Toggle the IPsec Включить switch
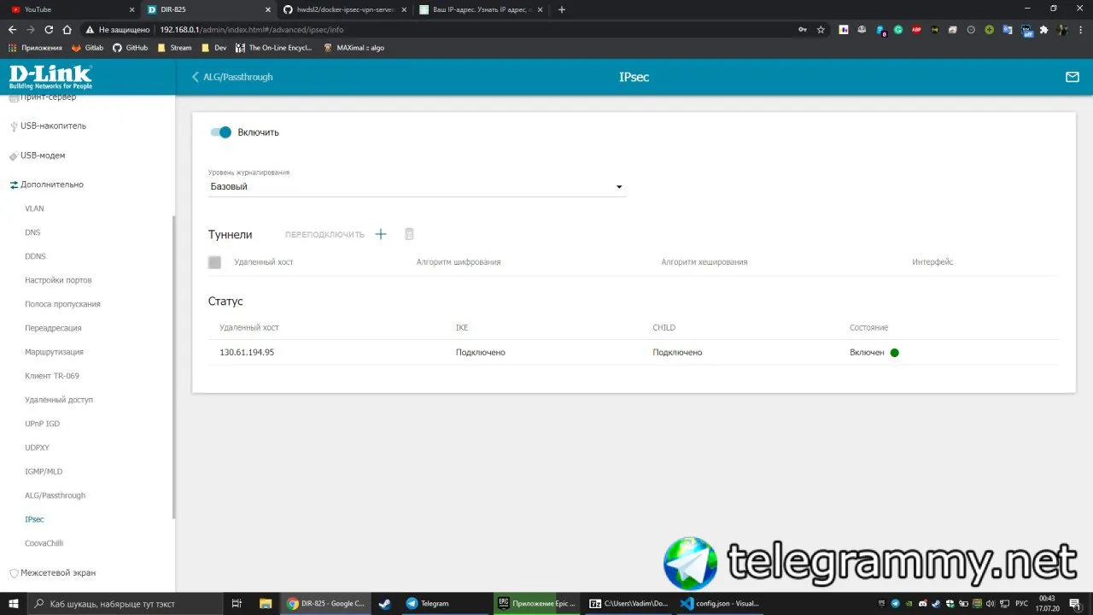The height and width of the screenshot is (615, 1093). [221, 132]
